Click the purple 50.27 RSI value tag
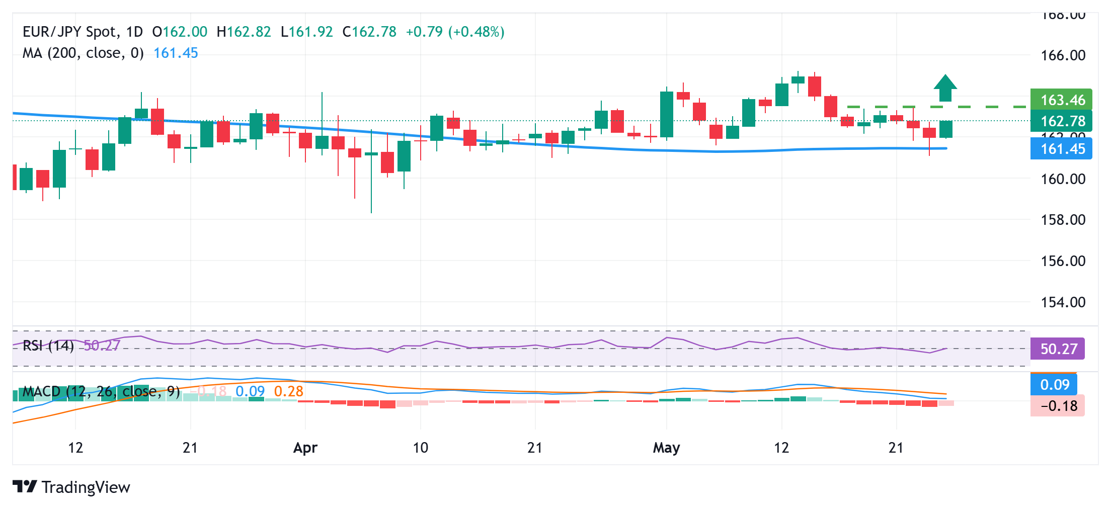1111x509 pixels. [1057, 349]
